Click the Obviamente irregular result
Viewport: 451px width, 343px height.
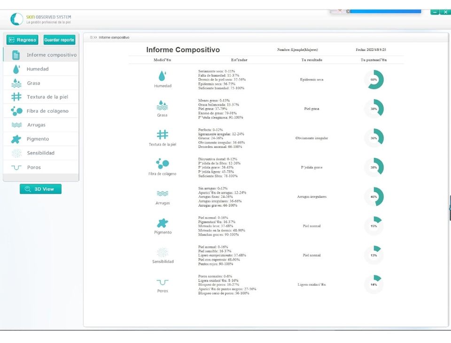click(311, 138)
